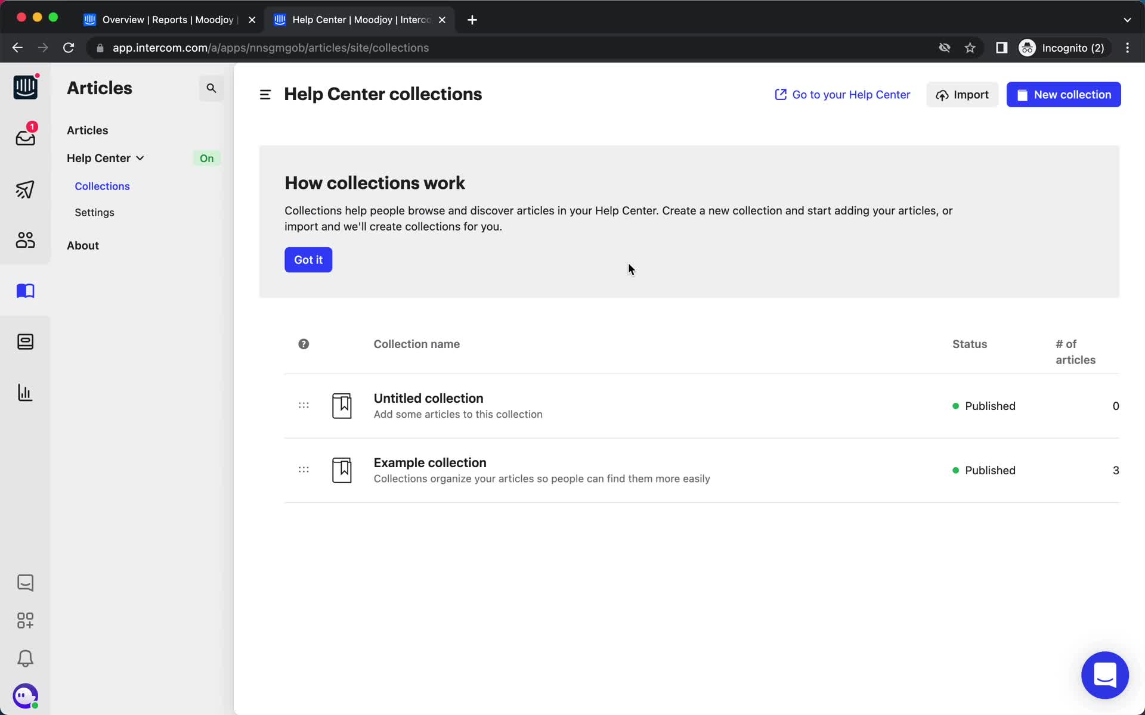Viewport: 1145px width, 715px height.
Task: Click the Collection name column header
Action: (x=416, y=344)
